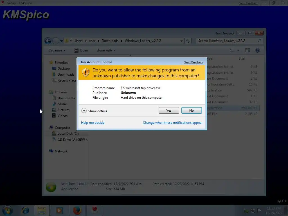Open the Share with menu
Image resolution: width=288 pixels, height=216 pixels.
point(106,50)
